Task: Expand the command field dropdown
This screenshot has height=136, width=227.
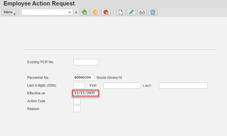Action: click(x=70, y=12)
